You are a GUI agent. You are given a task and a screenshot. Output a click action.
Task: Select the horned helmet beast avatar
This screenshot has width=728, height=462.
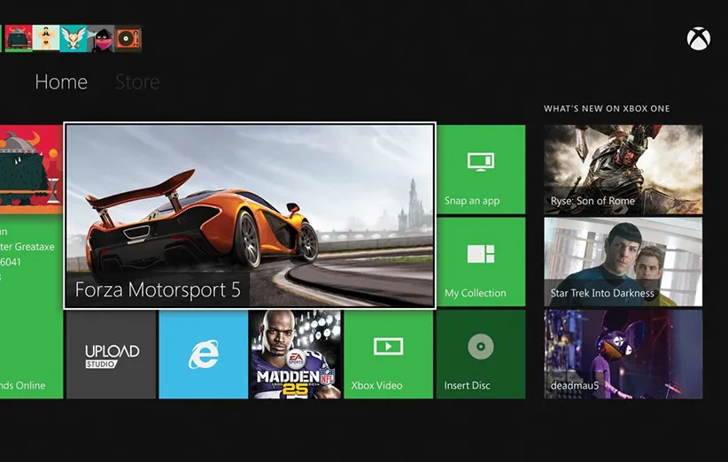point(19,38)
